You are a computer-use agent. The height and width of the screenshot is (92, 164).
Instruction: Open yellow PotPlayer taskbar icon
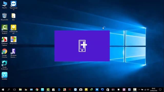pyautogui.click(x=86, y=90)
